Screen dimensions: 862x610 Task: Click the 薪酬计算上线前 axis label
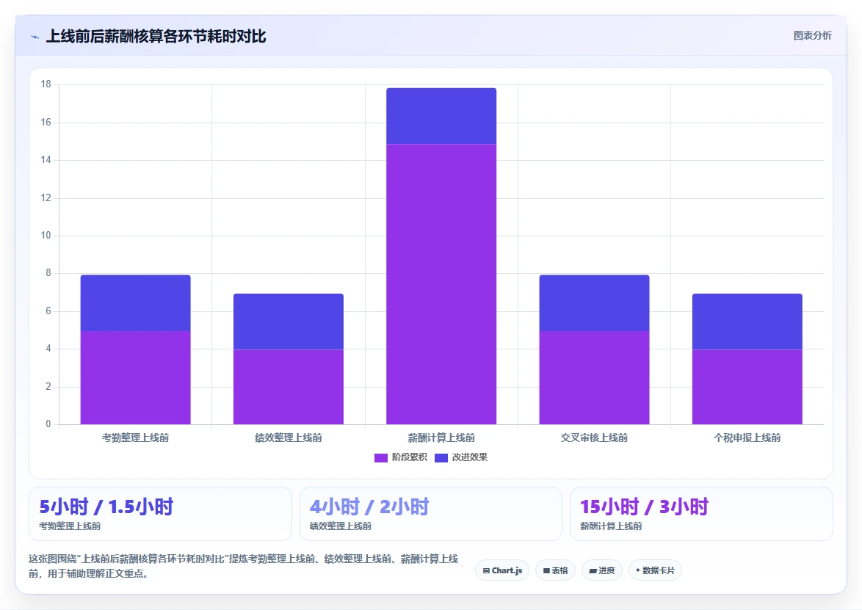click(x=441, y=438)
